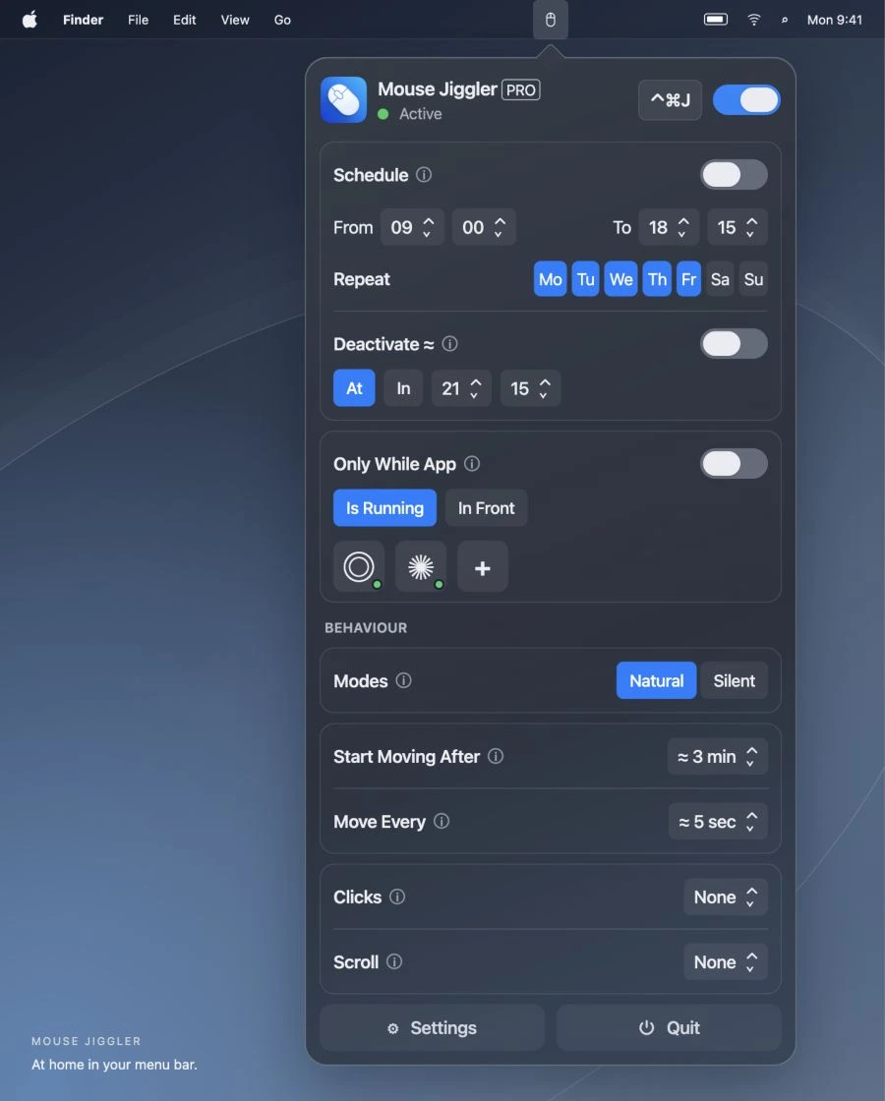Adjust the To hour 18 stepper
The width and height of the screenshot is (885, 1101).
669,227
